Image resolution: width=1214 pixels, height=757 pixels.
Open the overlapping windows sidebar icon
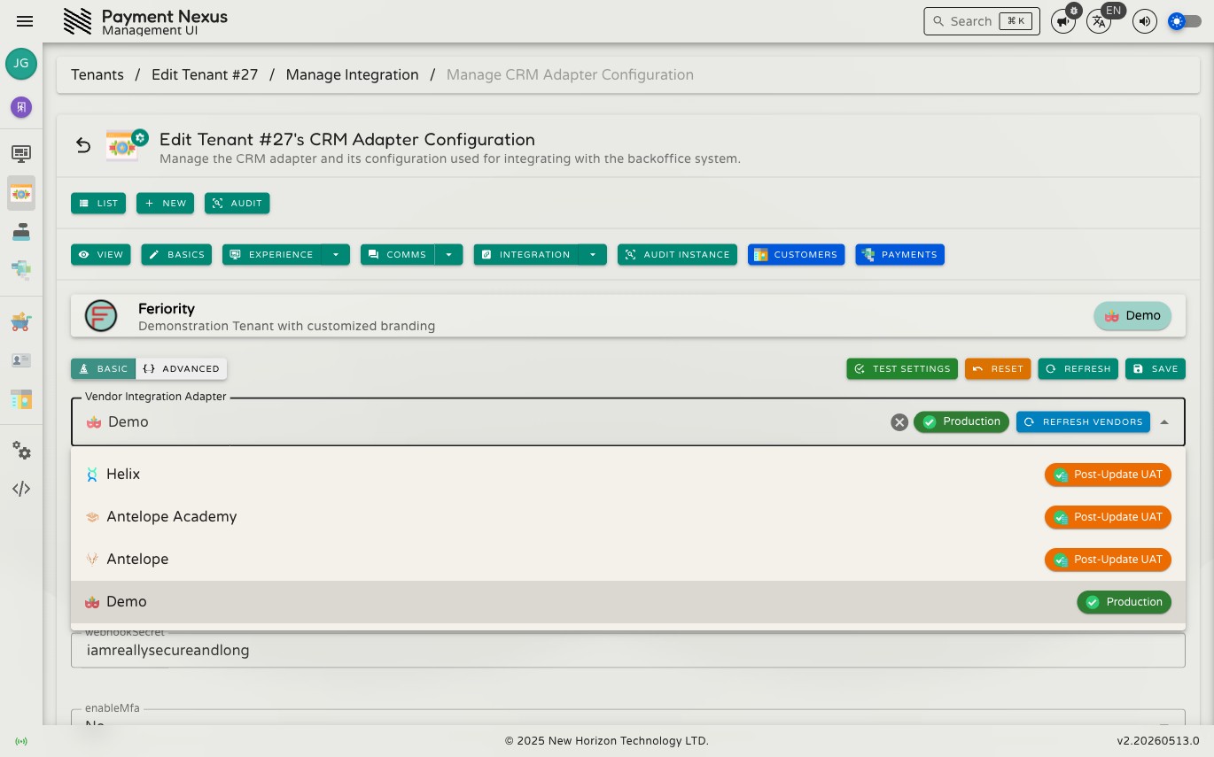[x=21, y=269]
